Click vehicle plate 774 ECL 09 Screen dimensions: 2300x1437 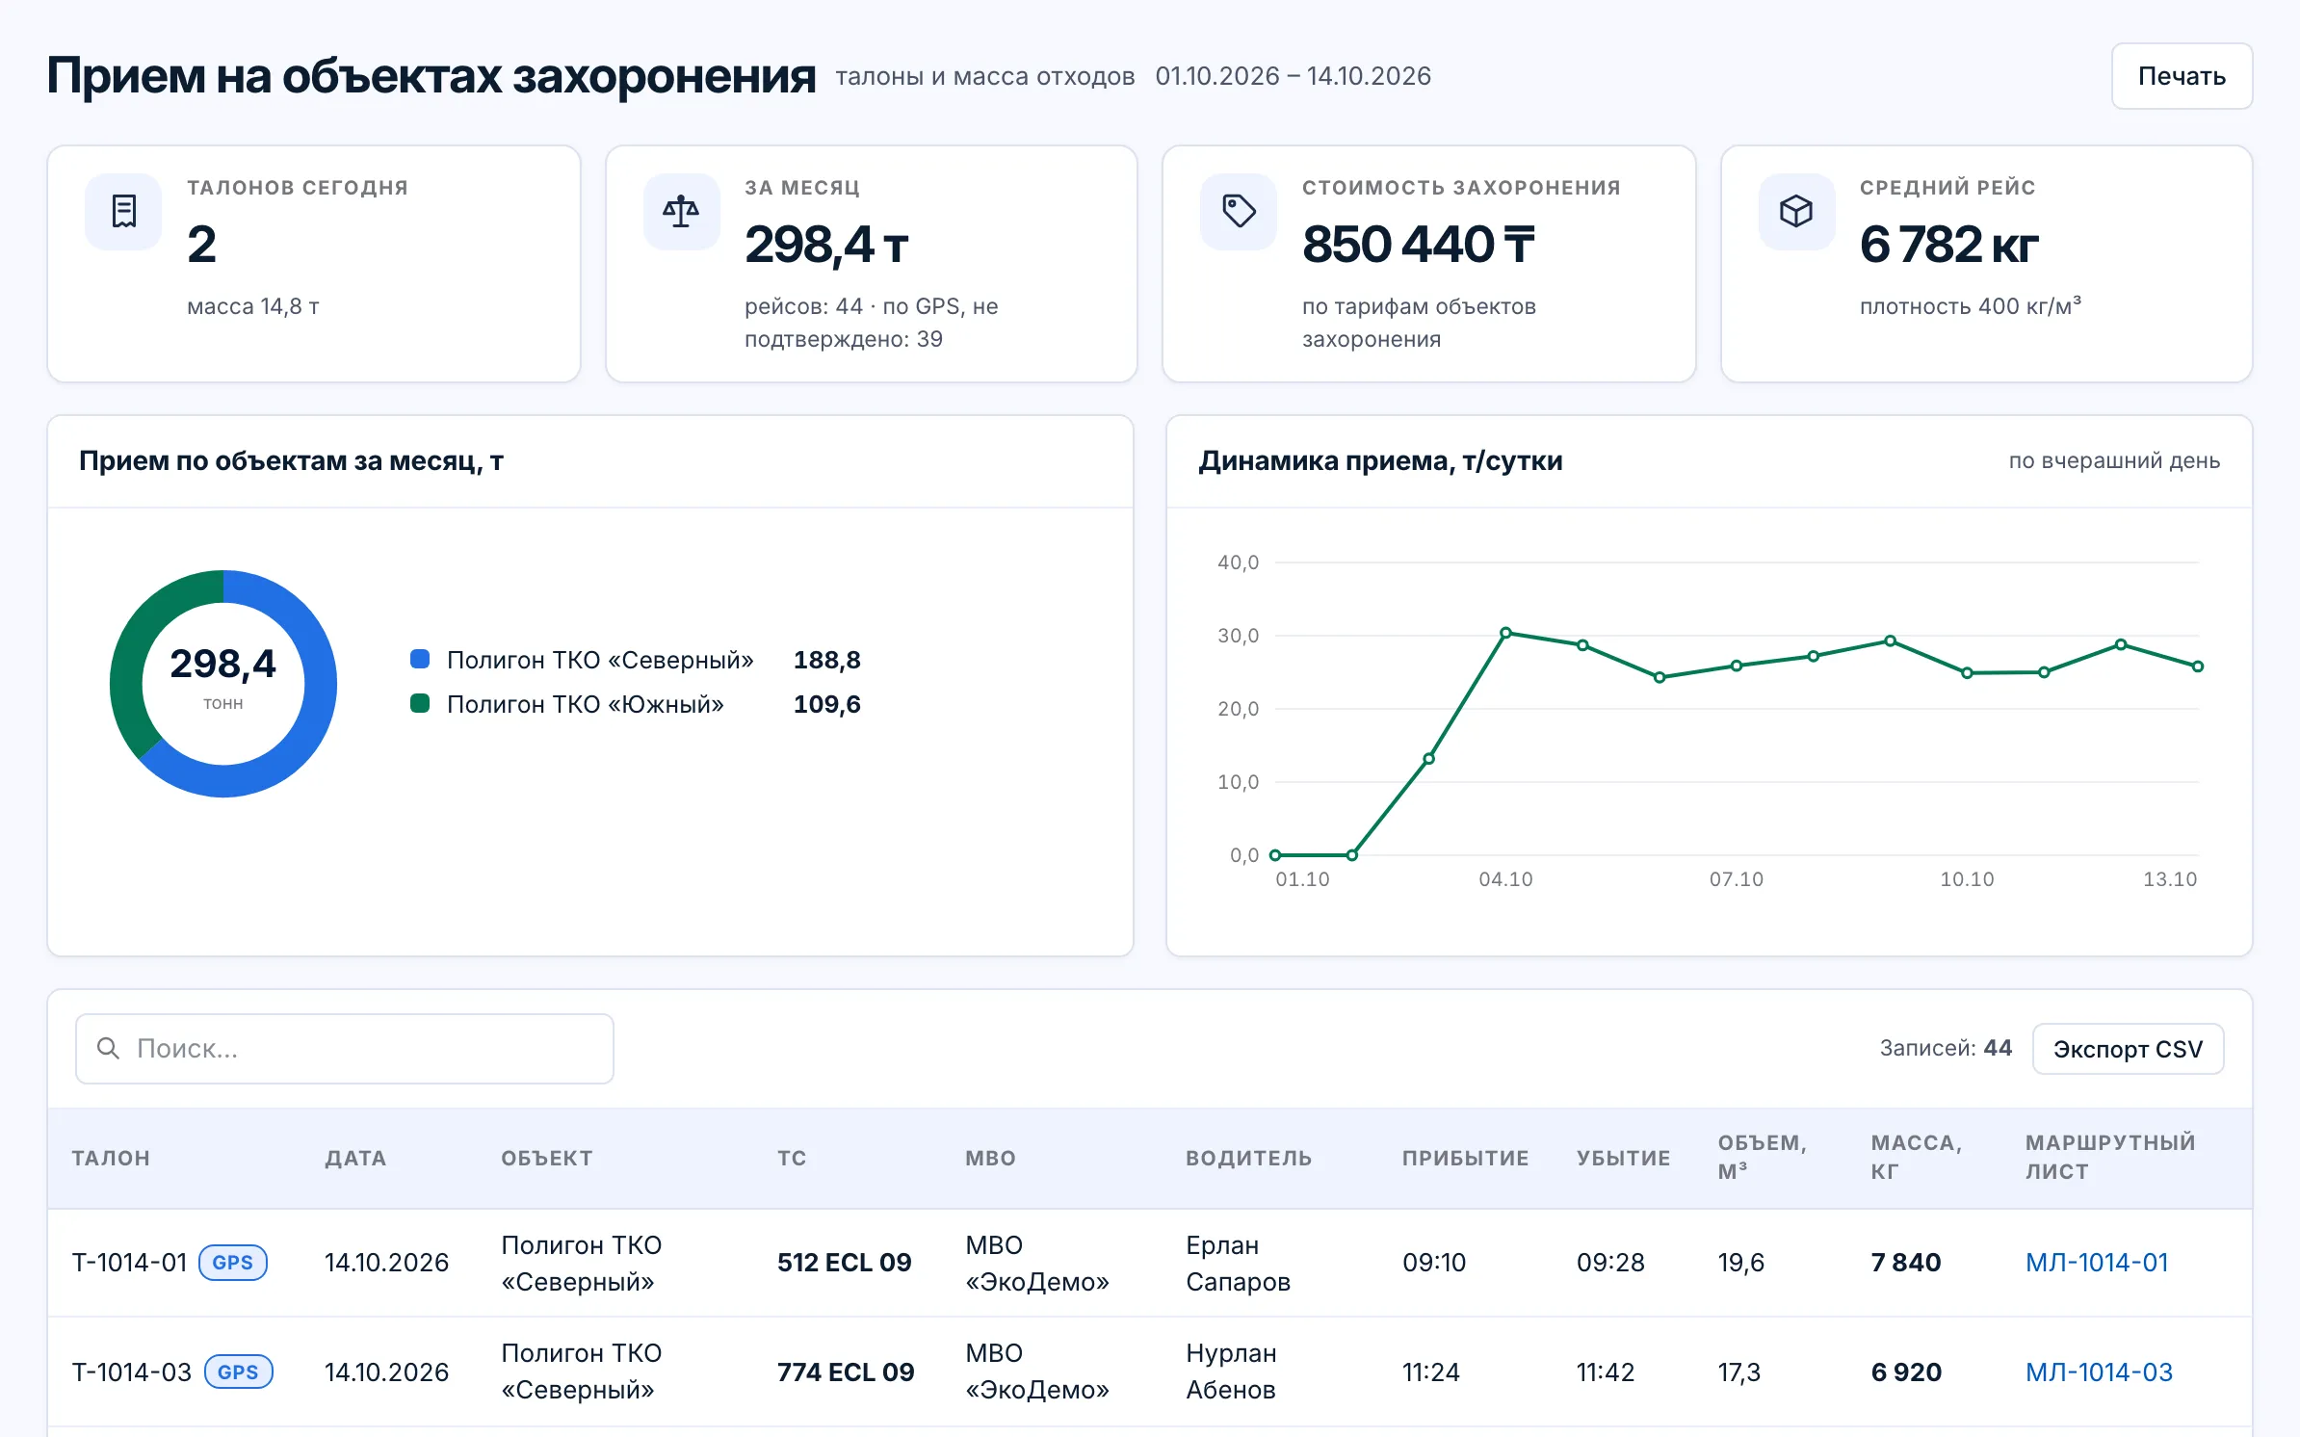(846, 1372)
